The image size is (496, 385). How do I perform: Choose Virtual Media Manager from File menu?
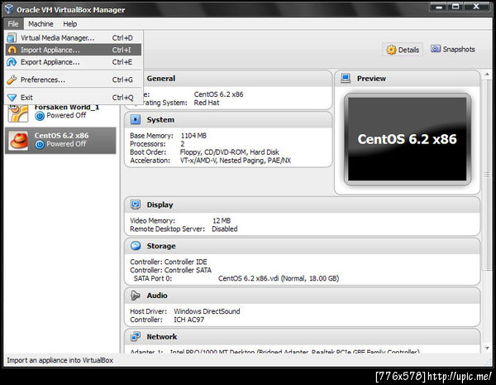coord(74,38)
